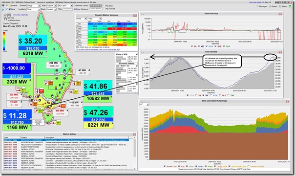Toggle the Weather checkbox
Screen dimensions: 295x176
click(x=7, y=6)
